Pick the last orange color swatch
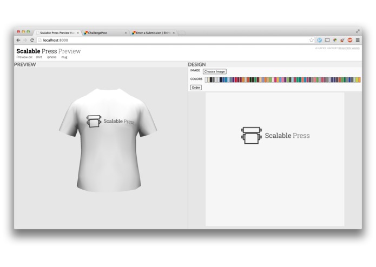 (x=359, y=80)
